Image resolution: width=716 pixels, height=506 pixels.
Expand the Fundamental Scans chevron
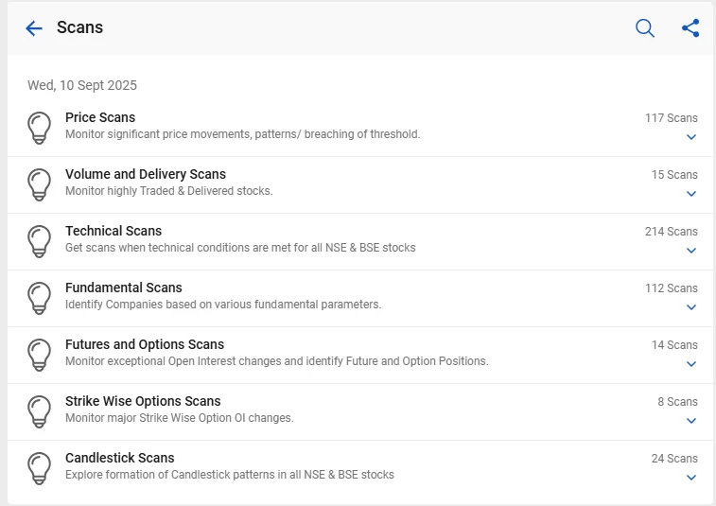(x=691, y=307)
